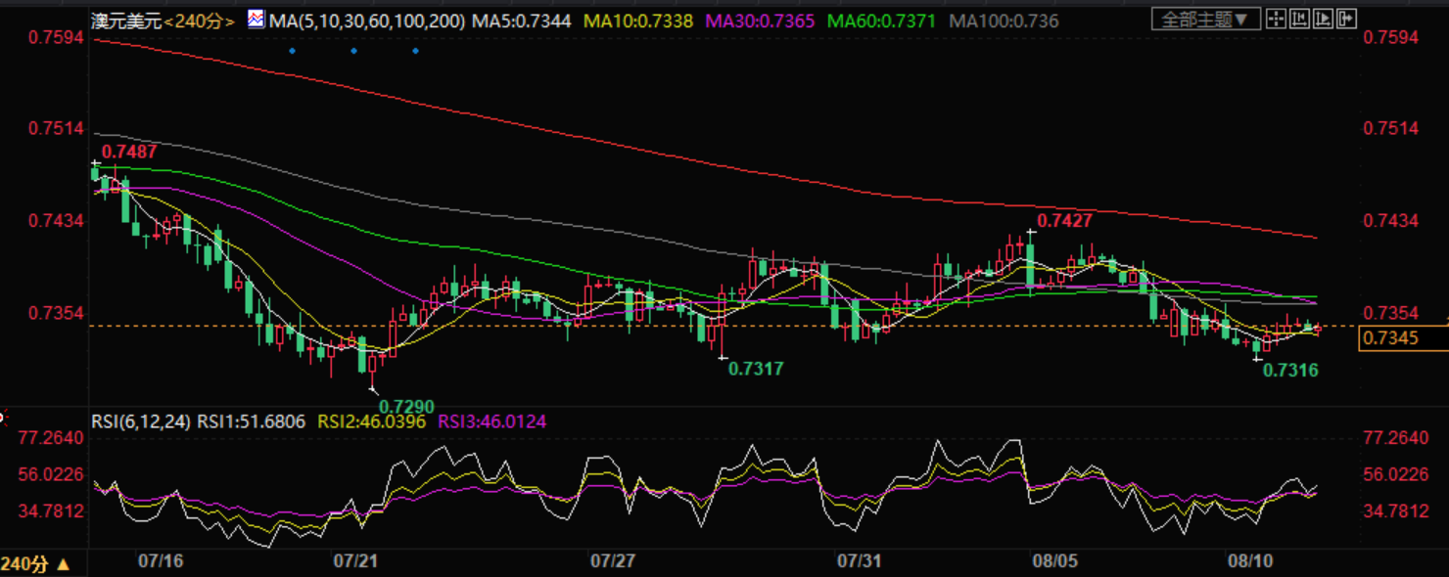This screenshot has height=577, width=1449.
Task: Click the 0.7316 low price marker
Action: [1290, 370]
